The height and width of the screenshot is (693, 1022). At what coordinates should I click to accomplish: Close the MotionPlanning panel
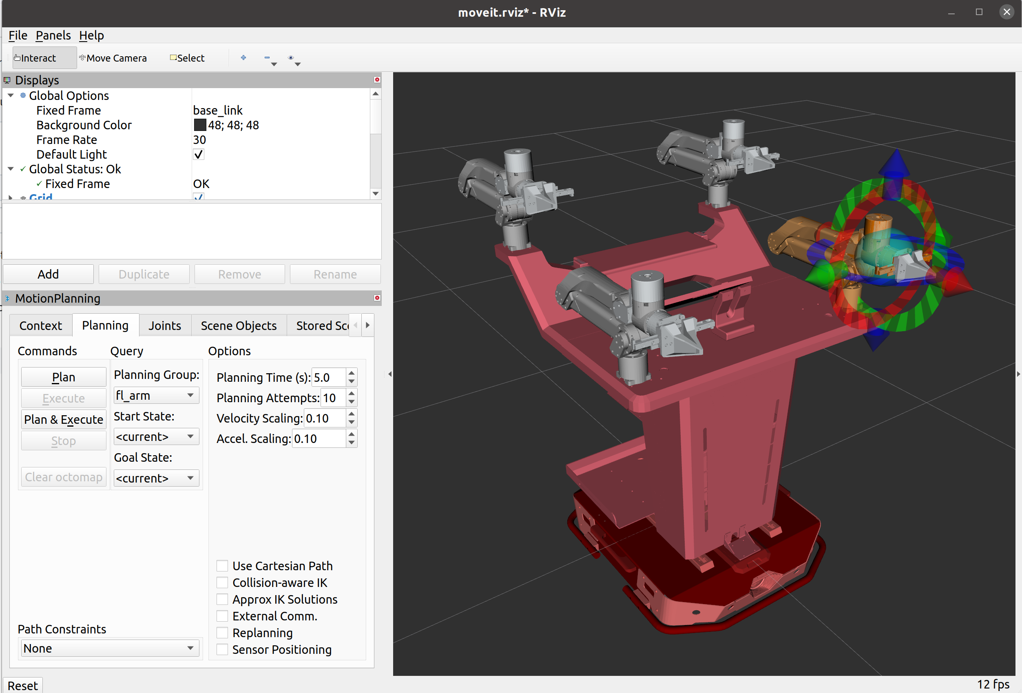point(376,298)
